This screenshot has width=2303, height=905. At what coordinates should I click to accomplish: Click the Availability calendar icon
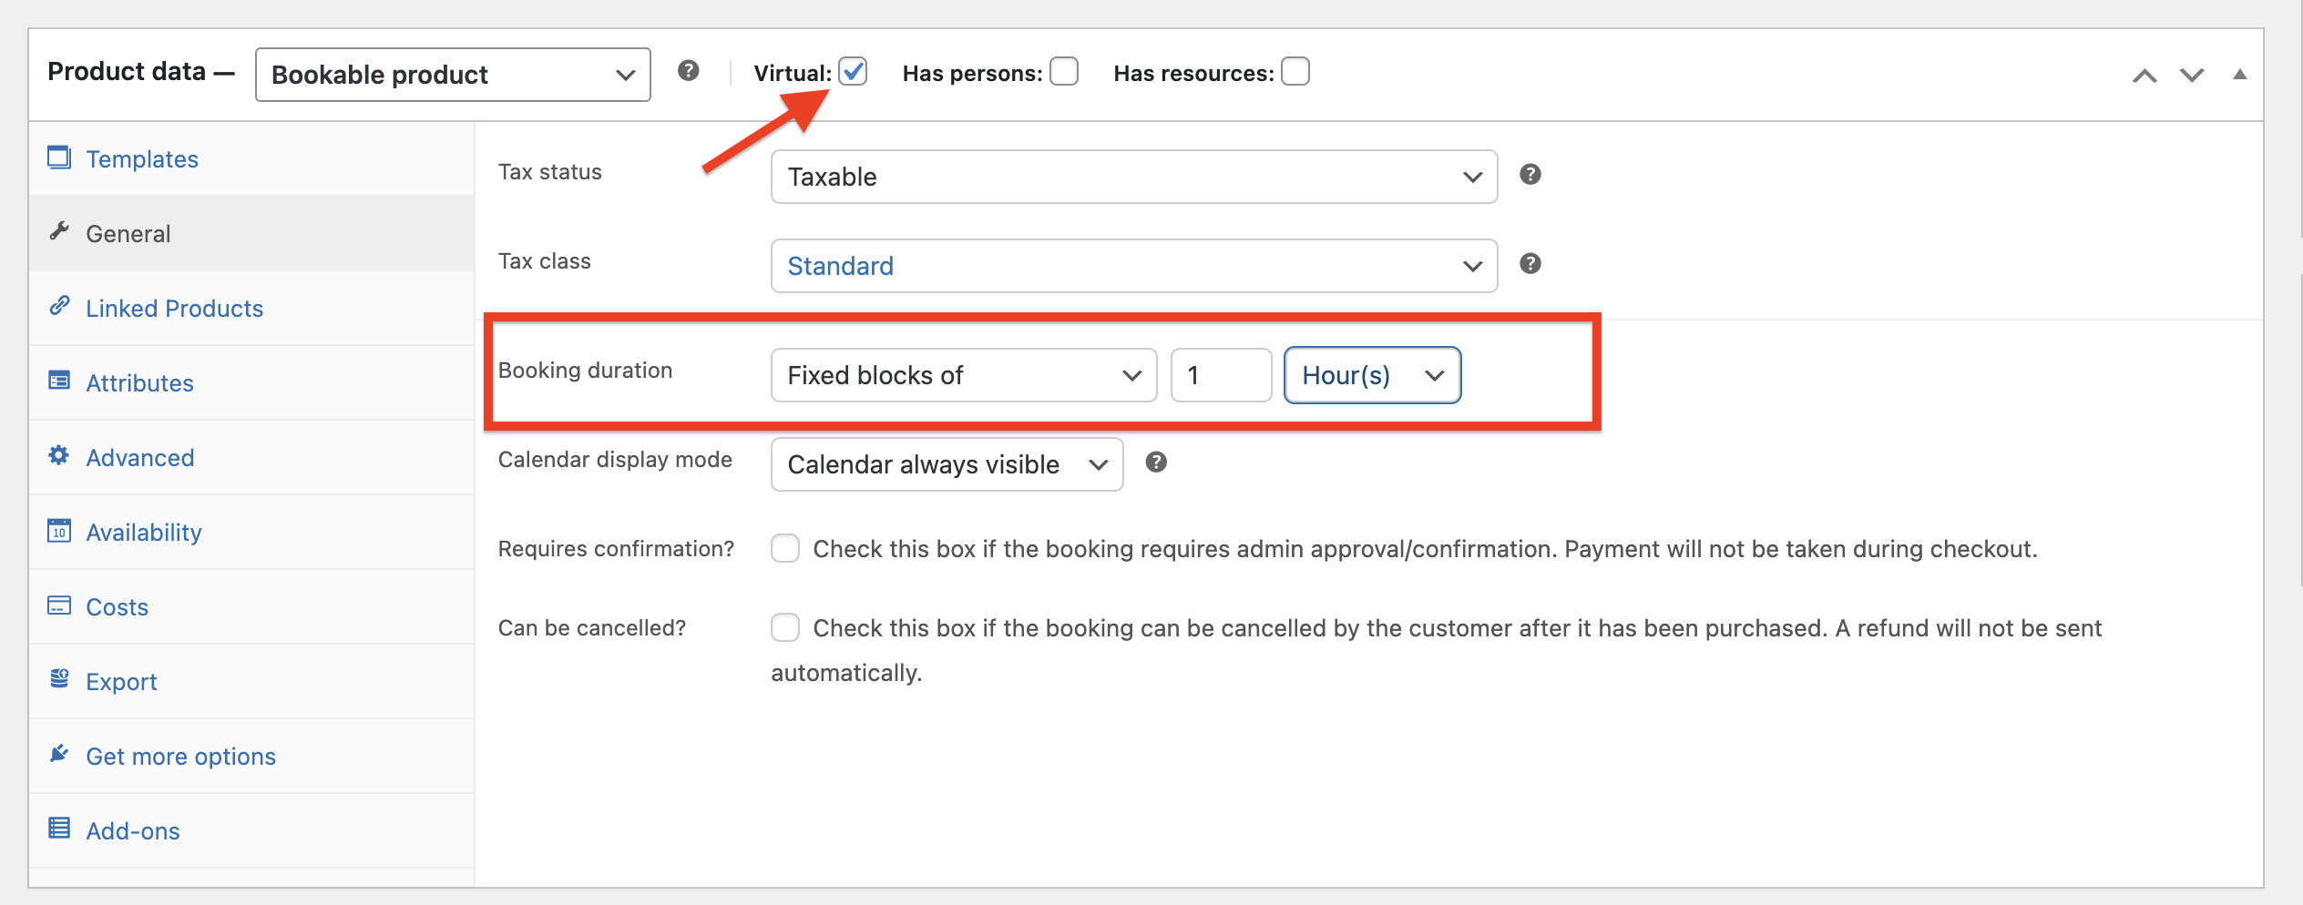[x=59, y=530]
